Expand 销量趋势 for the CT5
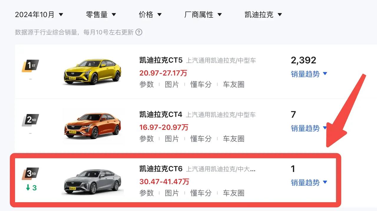The height and width of the screenshot is (211, 377). tap(309, 74)
